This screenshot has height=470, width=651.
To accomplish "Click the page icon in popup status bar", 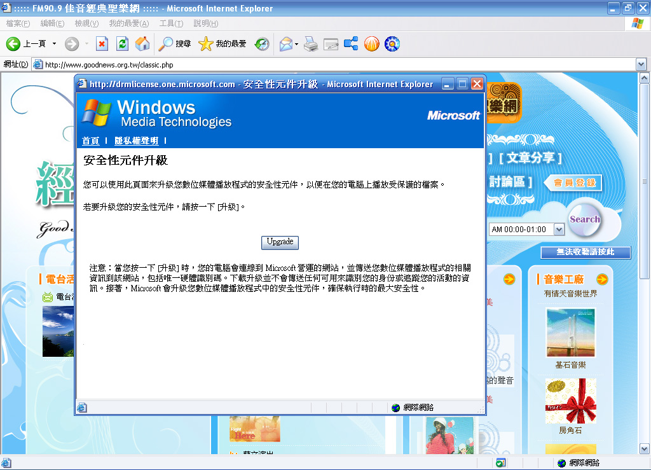I will click(x=82, y=408).
